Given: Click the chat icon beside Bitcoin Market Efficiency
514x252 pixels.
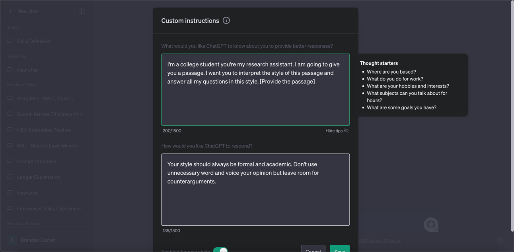Looking at the screenshot, I should point(10,114).
